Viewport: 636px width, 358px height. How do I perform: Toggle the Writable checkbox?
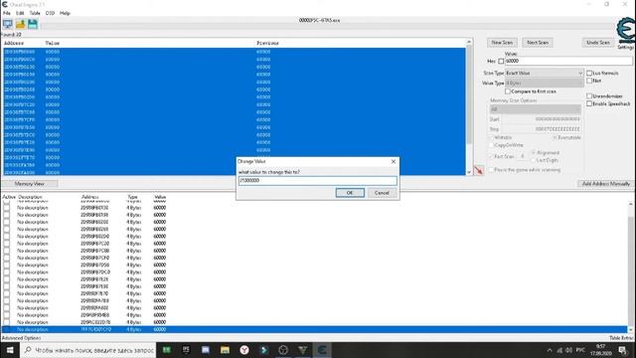[x=491, y=137]
